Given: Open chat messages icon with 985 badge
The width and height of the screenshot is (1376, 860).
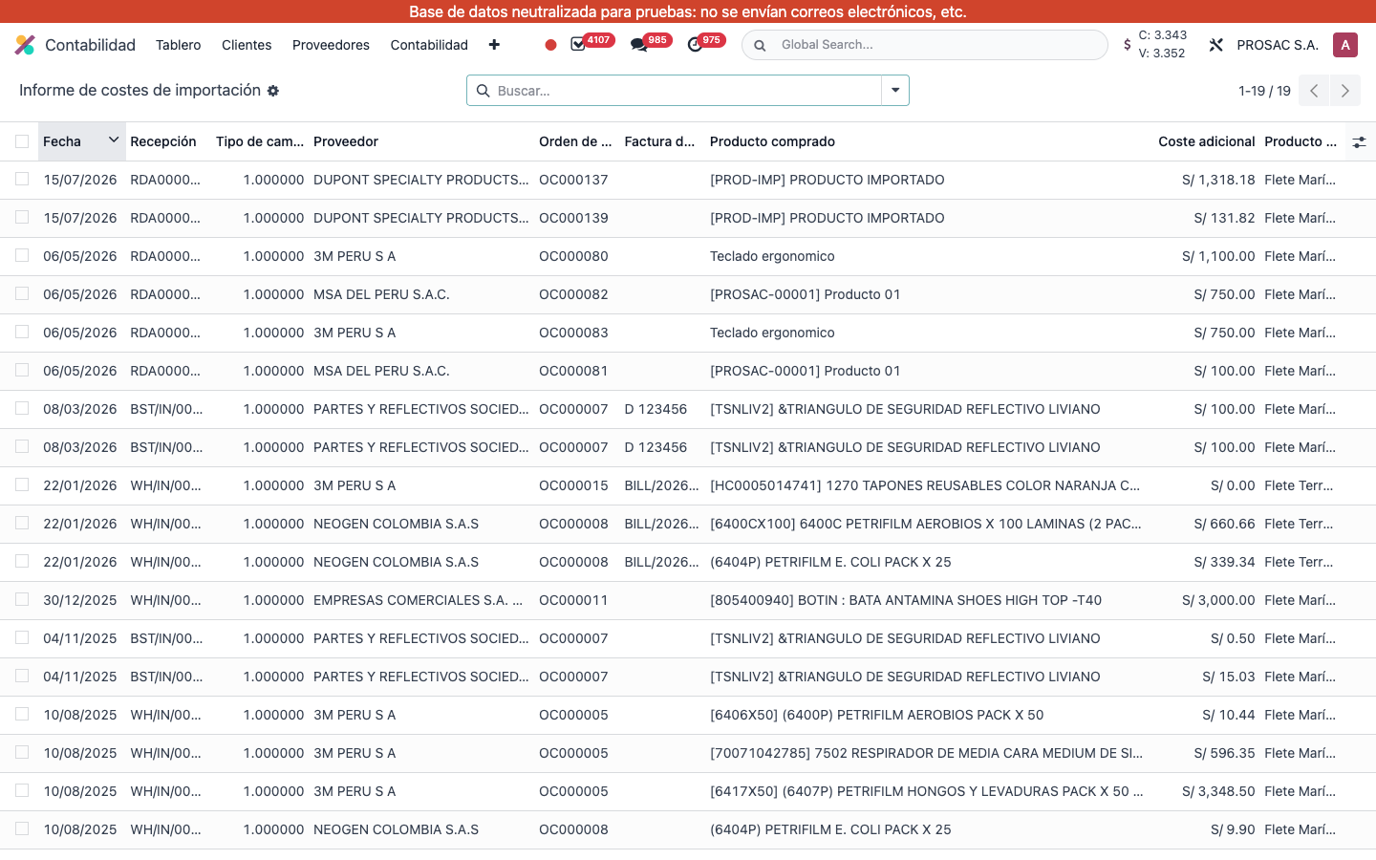Looking at the screenshot, I should (x=638, y=45).
